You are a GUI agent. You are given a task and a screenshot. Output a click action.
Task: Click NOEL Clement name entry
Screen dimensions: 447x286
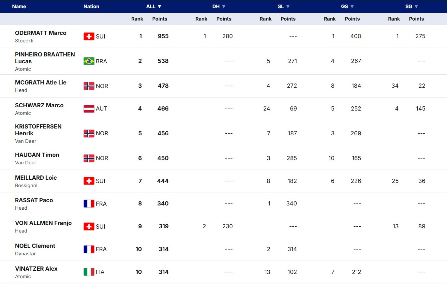pos(35,246)
